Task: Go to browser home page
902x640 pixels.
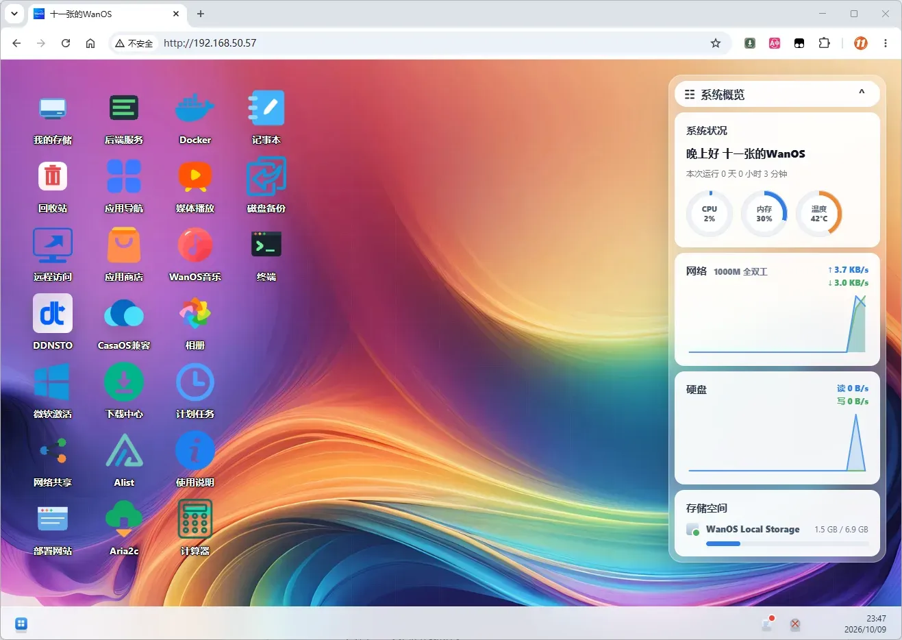Action: pos(90,43)
